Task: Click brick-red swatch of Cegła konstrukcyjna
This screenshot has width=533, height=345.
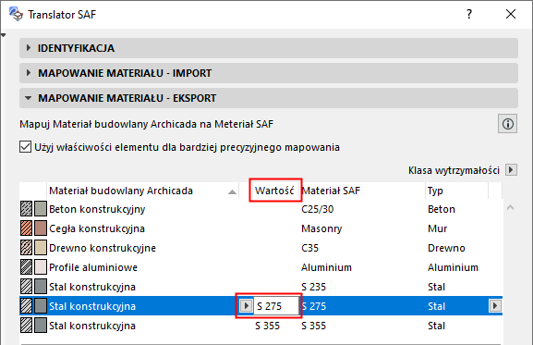Action: point(41,228)
